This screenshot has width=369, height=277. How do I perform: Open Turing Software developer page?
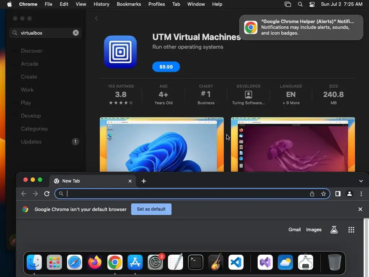pos(248,94)
